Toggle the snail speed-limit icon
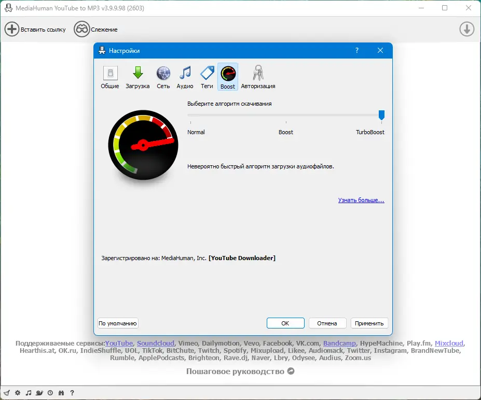 39,393
